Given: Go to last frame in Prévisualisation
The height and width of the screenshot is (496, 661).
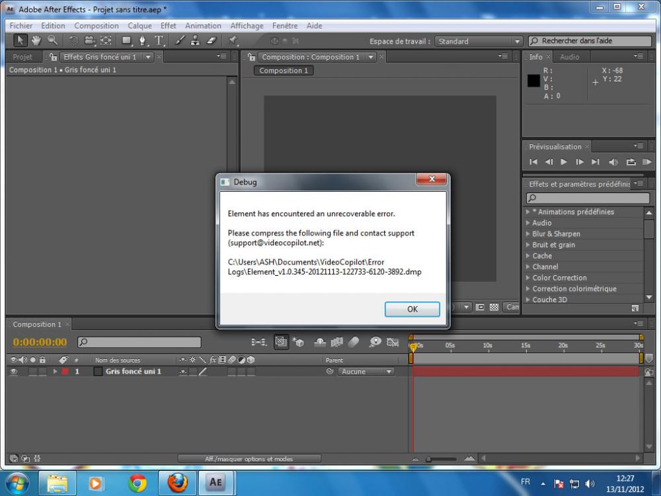Looking at the screenshot, I should point(596,162).
